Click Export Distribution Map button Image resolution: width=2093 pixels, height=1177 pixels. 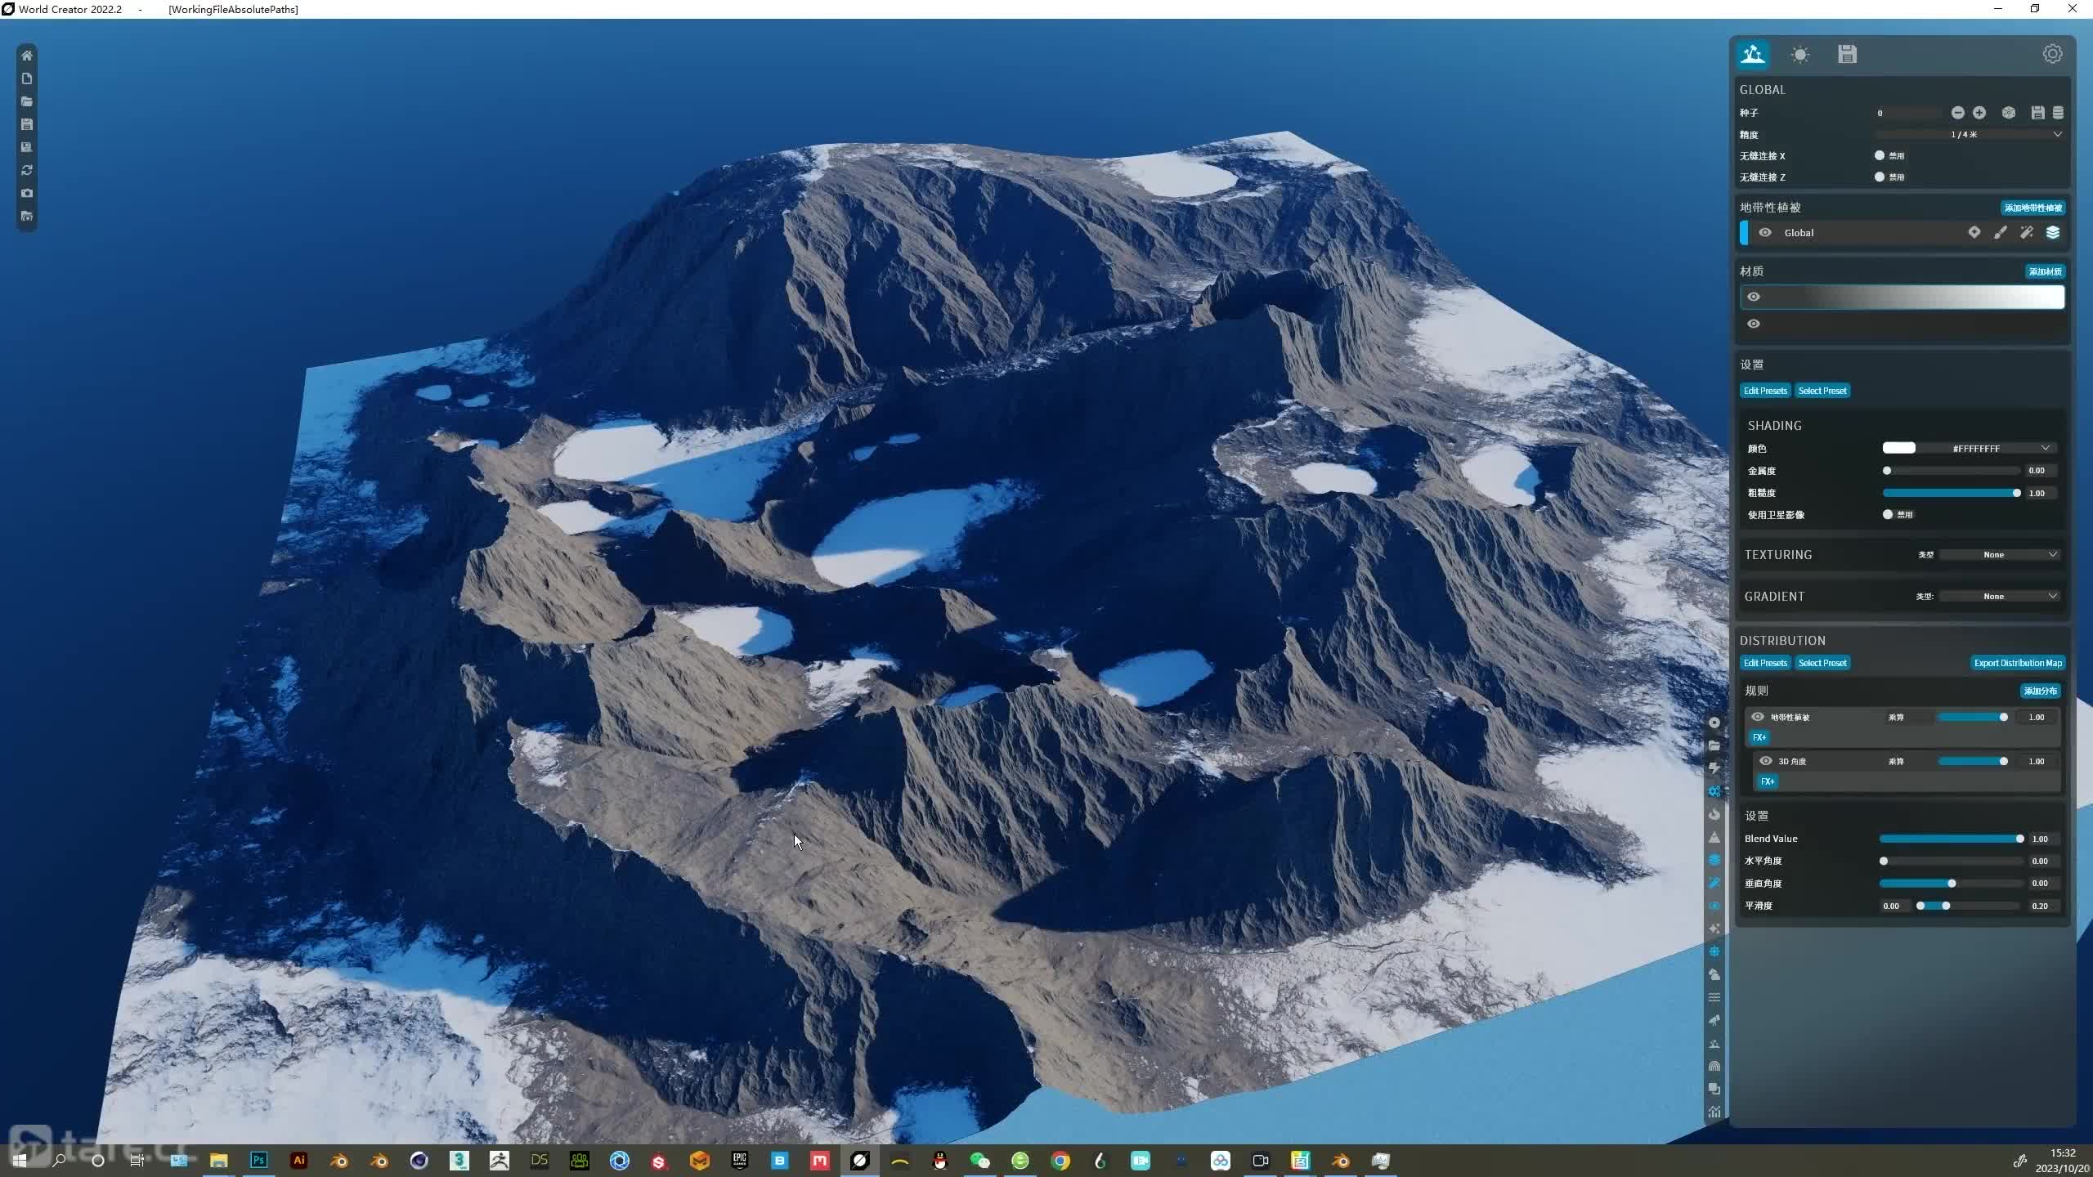(2018, 663)
